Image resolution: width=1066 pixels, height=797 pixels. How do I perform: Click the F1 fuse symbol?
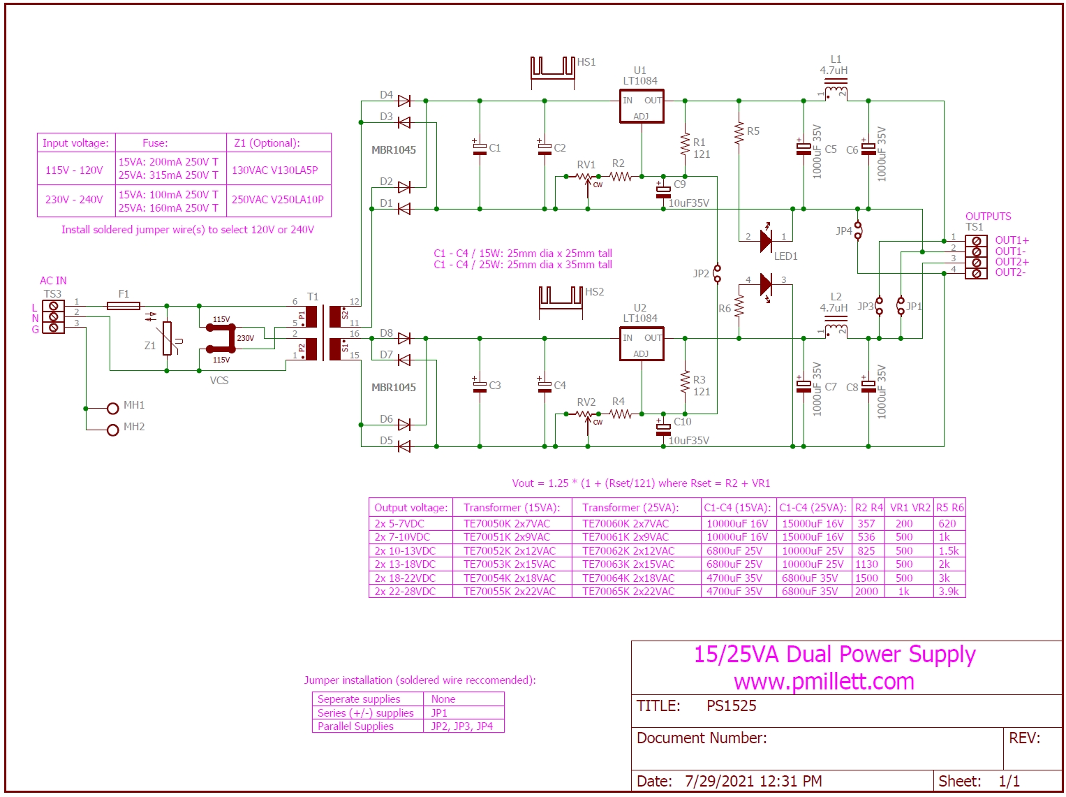(x=124, y=306)
